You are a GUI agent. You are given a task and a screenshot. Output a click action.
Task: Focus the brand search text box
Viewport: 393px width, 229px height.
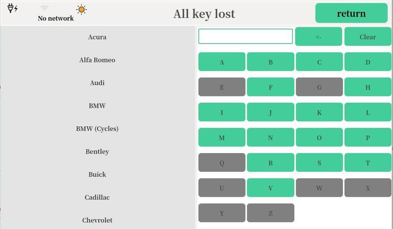[245, 37]
